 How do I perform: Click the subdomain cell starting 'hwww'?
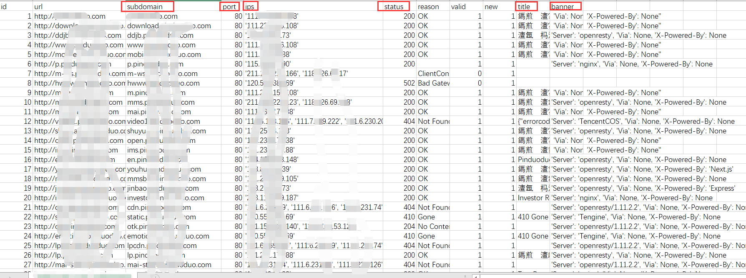click(173, 83)
